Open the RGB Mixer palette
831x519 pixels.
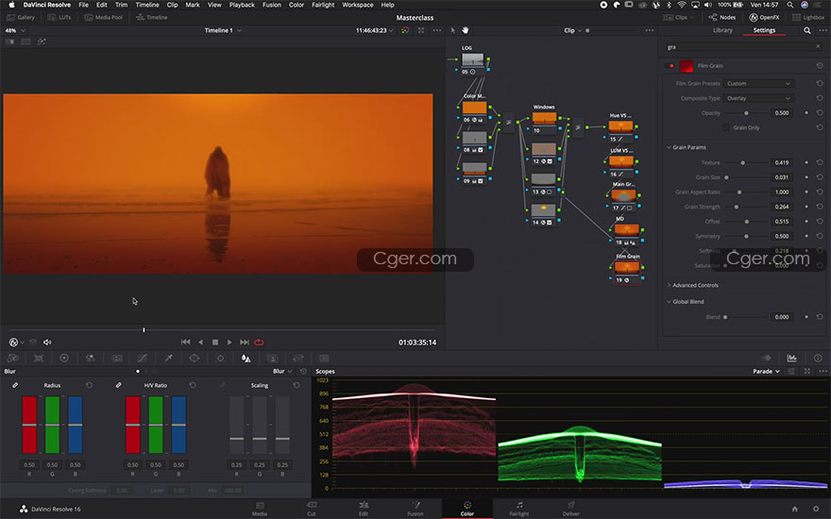coord(90,358)
